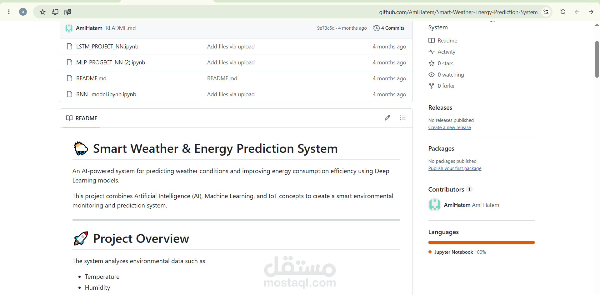Open AmlHatem contributor profile
Image resolution: width=600 pixels, height=295 pixels.
[457, 205]
